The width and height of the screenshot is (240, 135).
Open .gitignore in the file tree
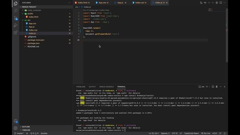[x=32, y=37]
